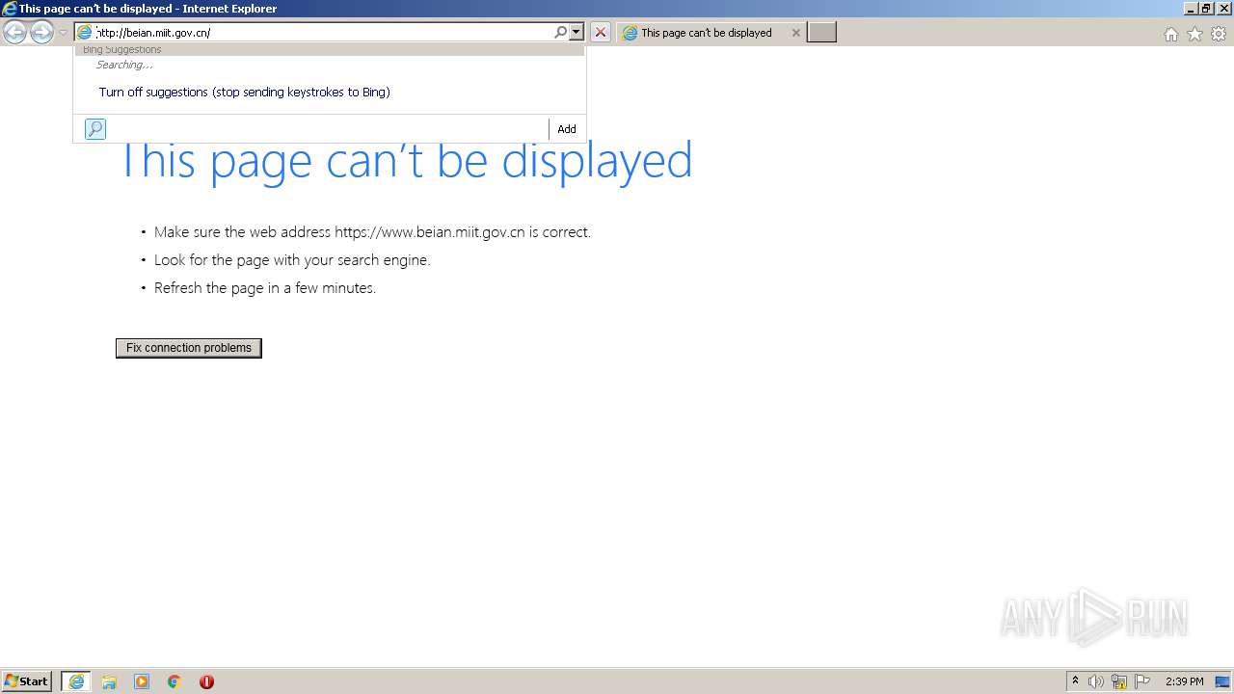Stop loading with the red X button
Screen dimensions: 1234x694
click(601, 32)
